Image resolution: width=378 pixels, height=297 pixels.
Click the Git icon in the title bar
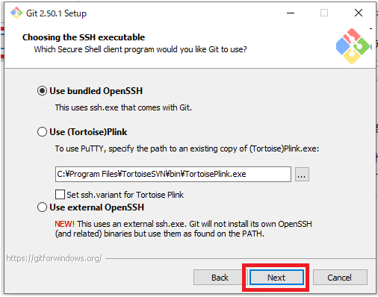pos(16,13)
